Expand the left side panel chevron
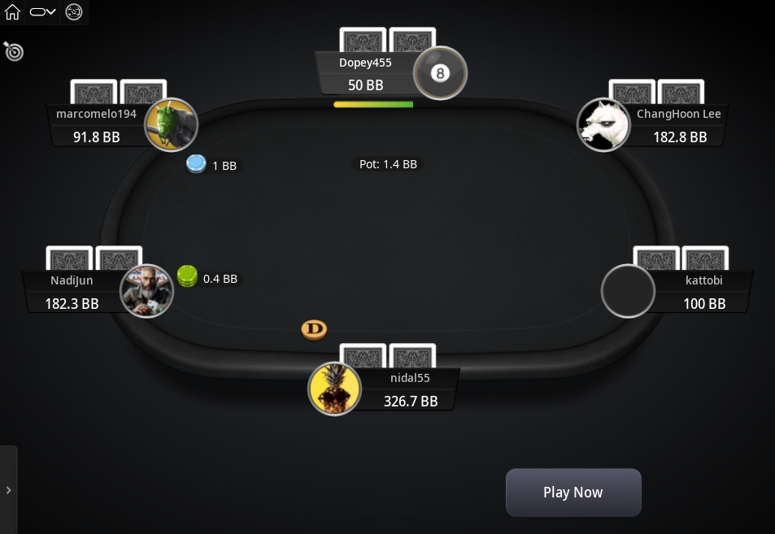 click(8, 490)
